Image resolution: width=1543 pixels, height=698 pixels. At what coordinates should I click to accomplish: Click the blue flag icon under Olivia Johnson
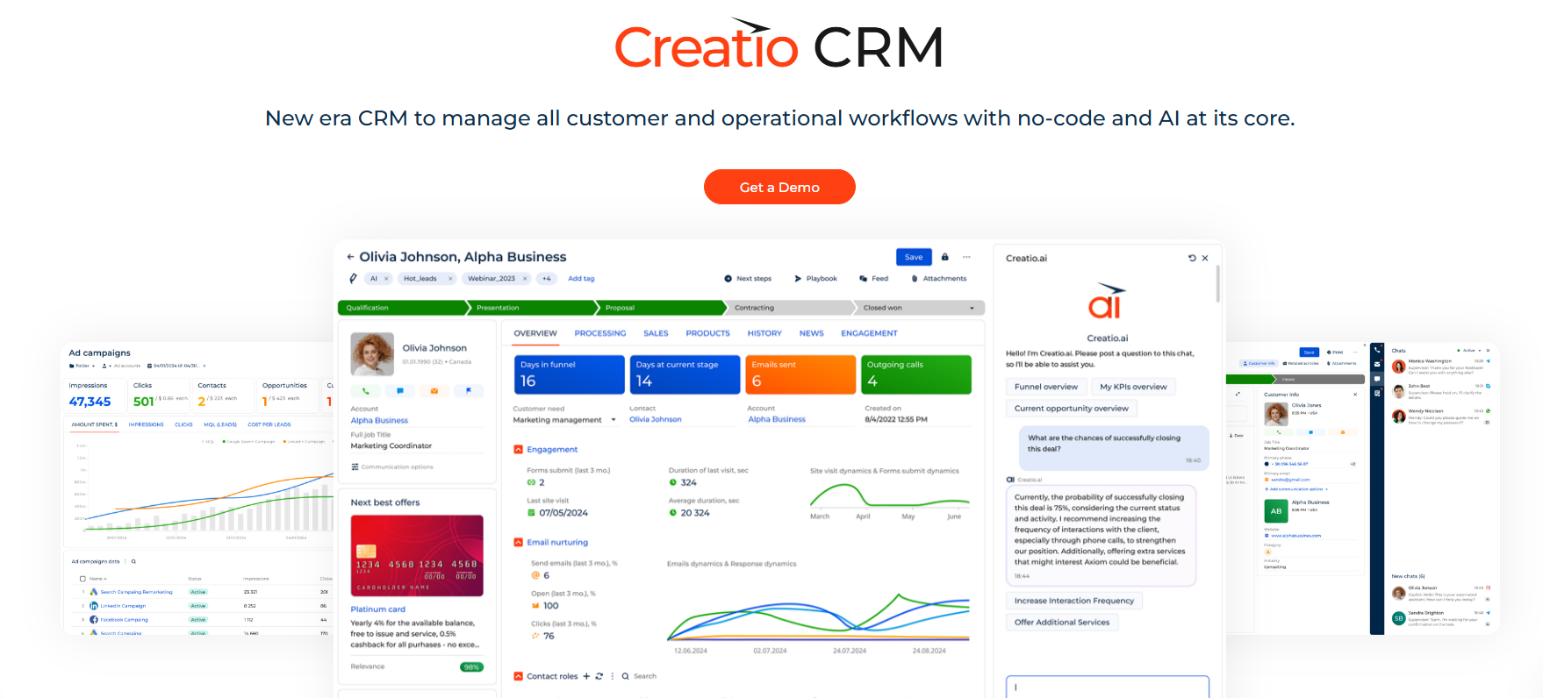(x=468, y=391)
